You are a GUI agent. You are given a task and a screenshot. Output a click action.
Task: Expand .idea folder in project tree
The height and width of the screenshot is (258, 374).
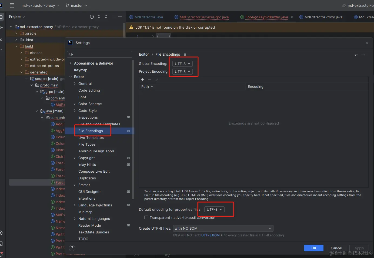coord(16,40)
